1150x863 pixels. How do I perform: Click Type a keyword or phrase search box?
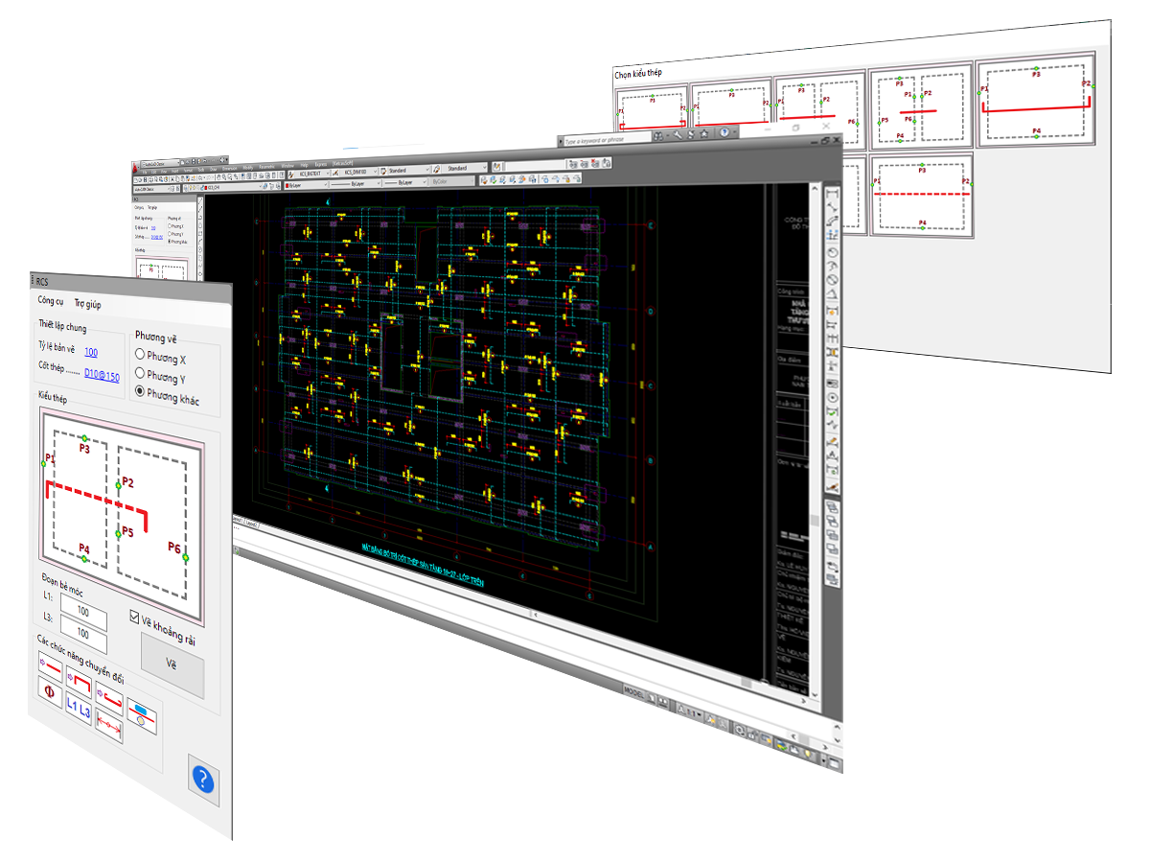(x=608, y=140)
